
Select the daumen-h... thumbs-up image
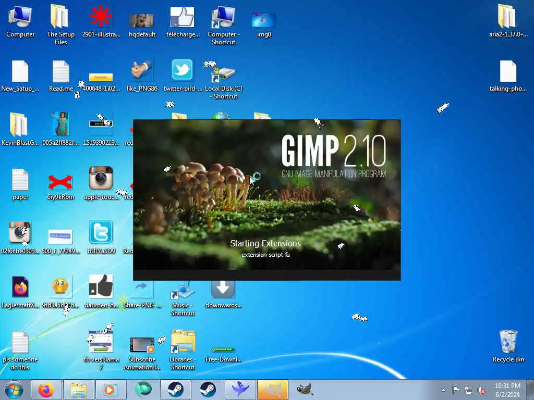click(101, 291)
